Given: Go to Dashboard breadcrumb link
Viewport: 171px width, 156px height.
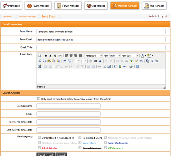Looking at the screenshot, I should [x=8, y=16].
